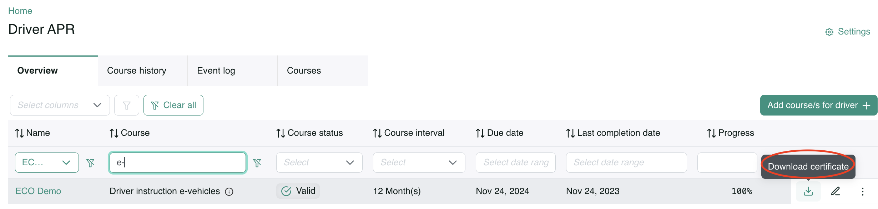Switch to the Course history tab
The height and width of the screenshot is (209, 878).
click(x=137, y=71)
